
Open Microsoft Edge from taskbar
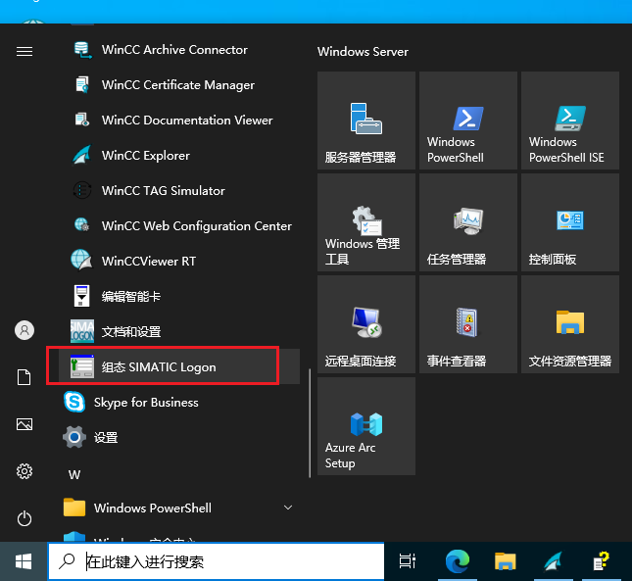click(457, 561)
